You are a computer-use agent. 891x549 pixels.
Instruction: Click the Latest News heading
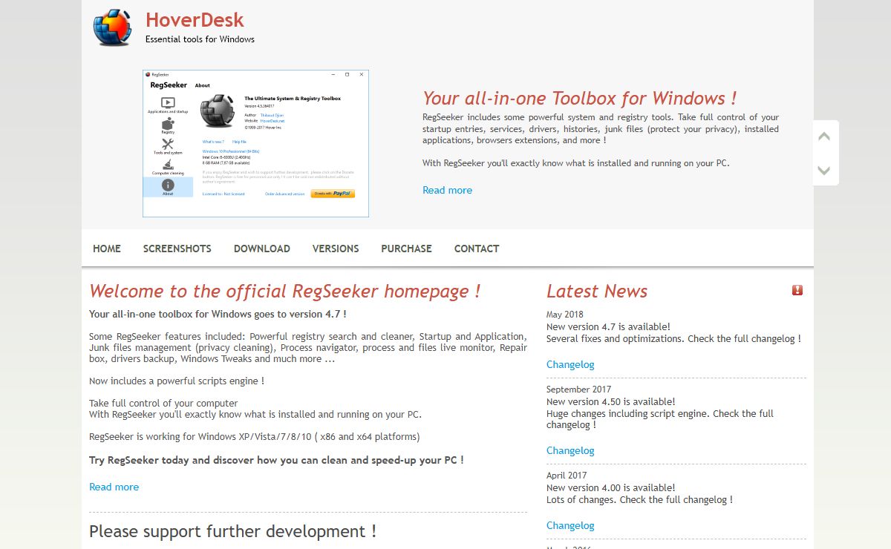(597, 291)
